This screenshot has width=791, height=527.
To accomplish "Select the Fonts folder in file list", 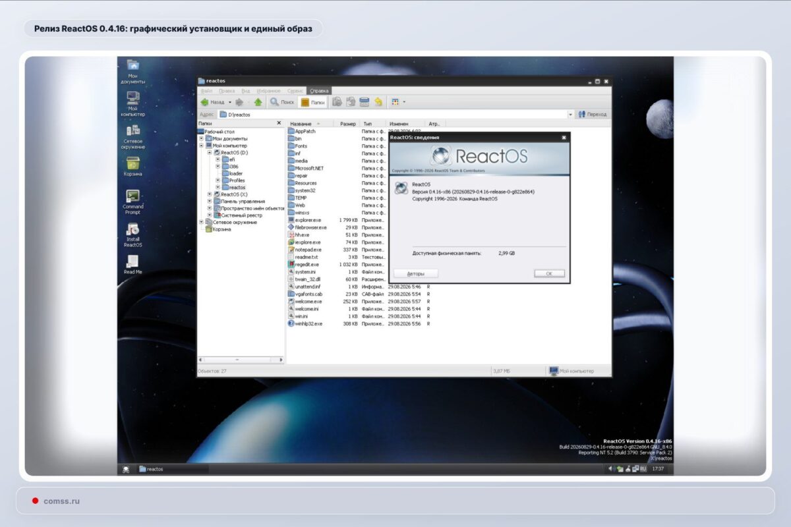I will point(297,146).
